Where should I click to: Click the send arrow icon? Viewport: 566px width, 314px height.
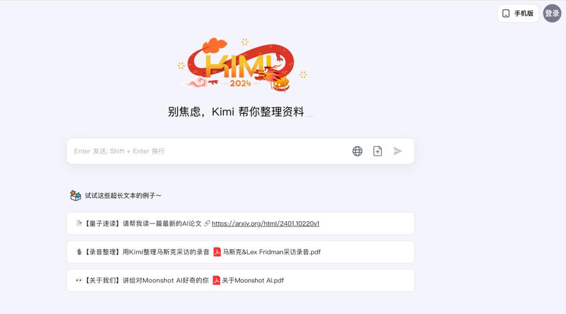[x=397, y=151]
